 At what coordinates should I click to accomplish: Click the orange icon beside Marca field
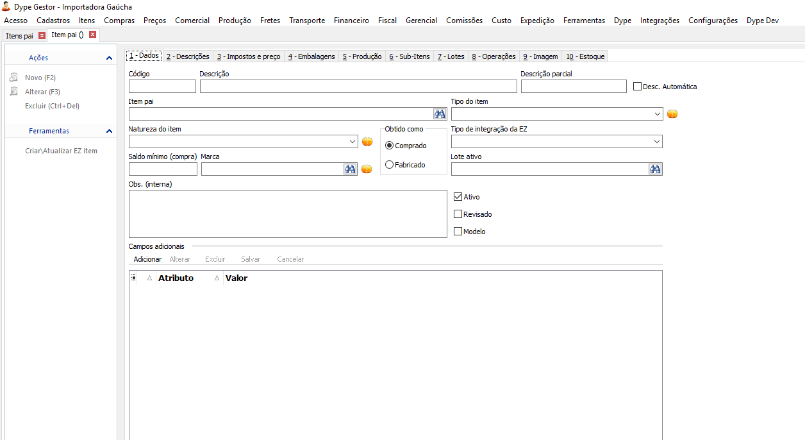tap(367, 169)
